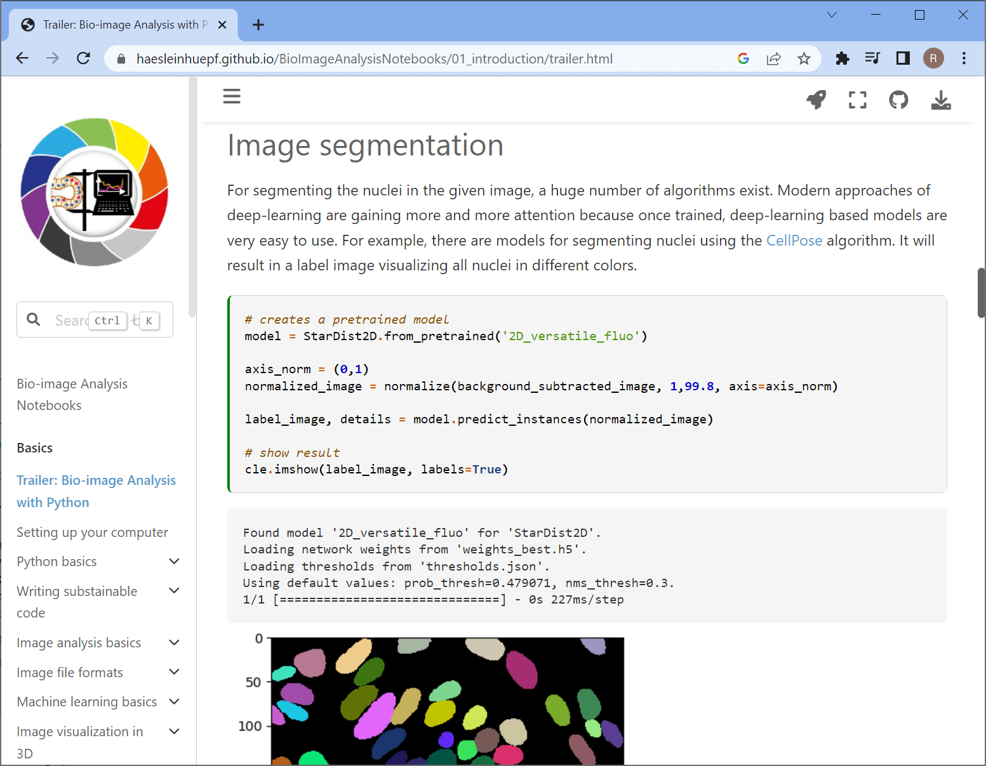Reload the current page
The image size is (986, 766).
[x=83, y=59]
